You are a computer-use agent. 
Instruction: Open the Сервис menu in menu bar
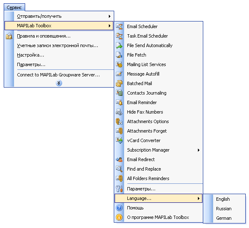pos(14,7)
